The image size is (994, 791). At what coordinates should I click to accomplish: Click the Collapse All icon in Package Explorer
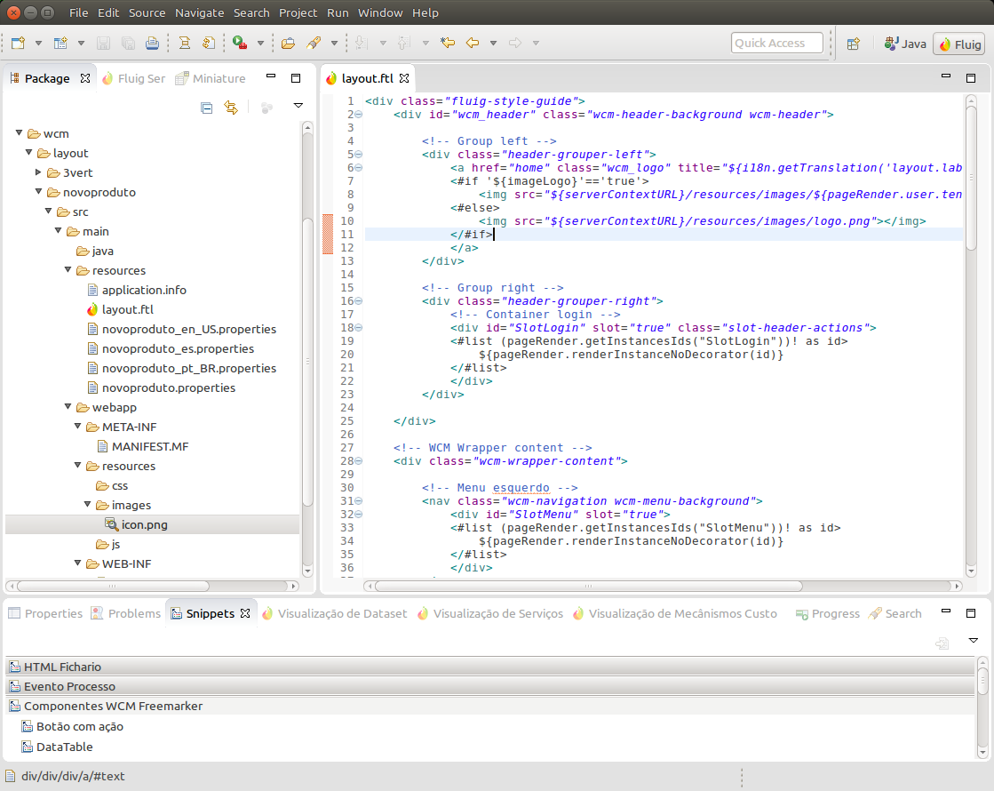point(207,108)
